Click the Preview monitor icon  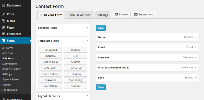pos(116,15)
